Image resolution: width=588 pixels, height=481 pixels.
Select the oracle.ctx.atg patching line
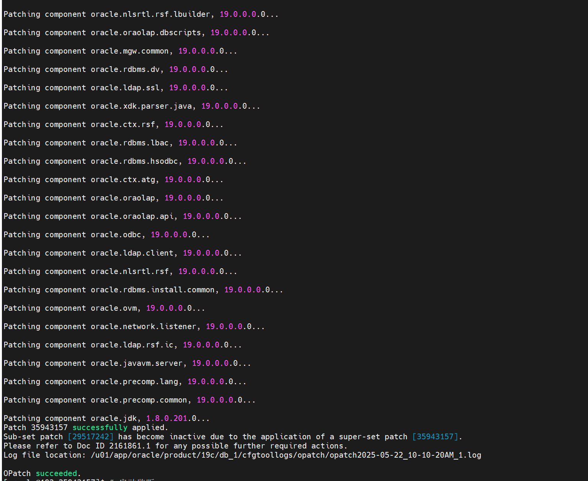click(113, 179)
